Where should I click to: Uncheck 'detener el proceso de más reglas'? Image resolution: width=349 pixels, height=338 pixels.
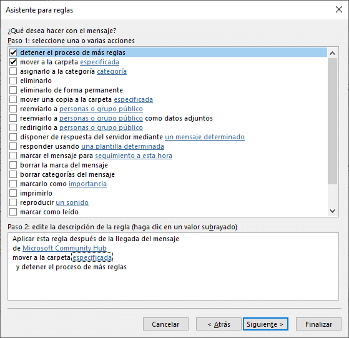pos(13,52)
